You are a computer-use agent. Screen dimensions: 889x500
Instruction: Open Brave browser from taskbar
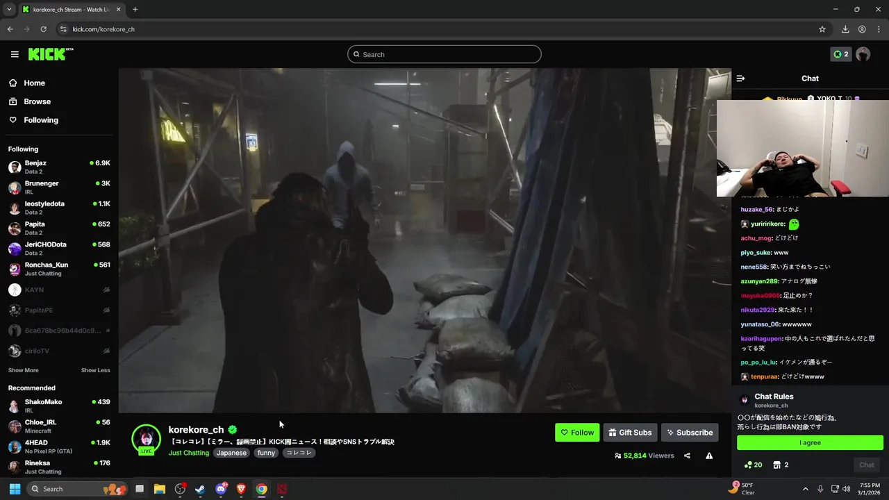tap(241, 489)
